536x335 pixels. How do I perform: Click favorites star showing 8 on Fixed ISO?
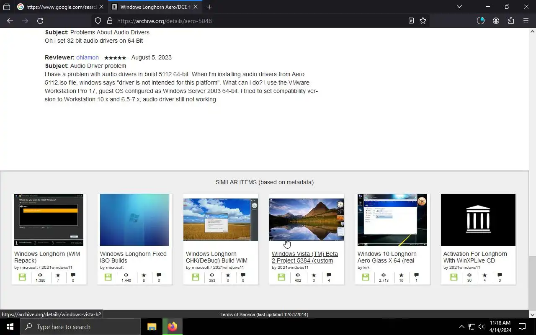[144, 275]
